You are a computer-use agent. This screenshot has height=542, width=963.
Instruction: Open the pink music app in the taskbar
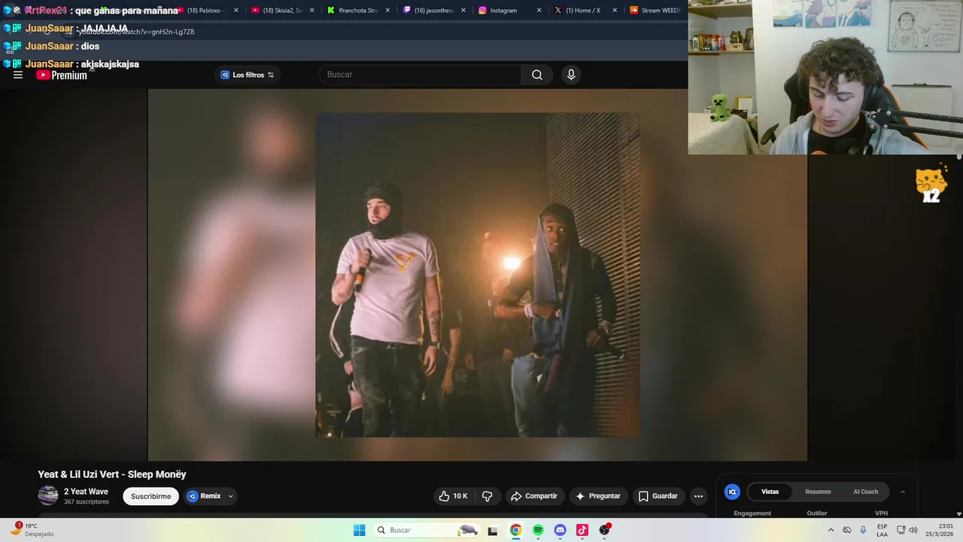click(582, 530)
